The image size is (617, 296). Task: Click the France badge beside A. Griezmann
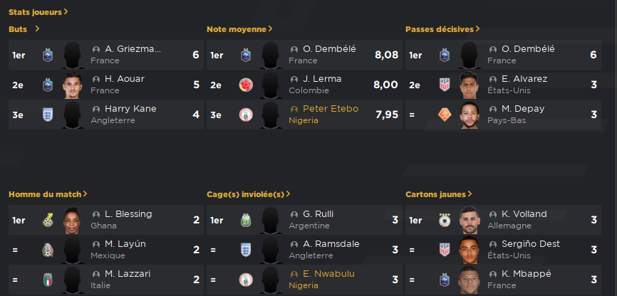pyautogui.click(x=48, y=55)
